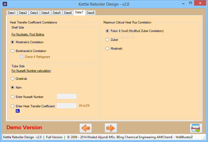Maximize the Kettle Reboiler Design window

click(x=191, y=3)
